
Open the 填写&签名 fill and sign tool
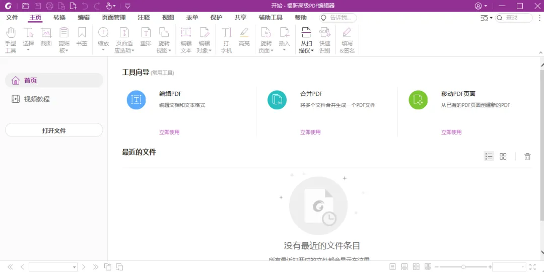click(x=347, y=40)
